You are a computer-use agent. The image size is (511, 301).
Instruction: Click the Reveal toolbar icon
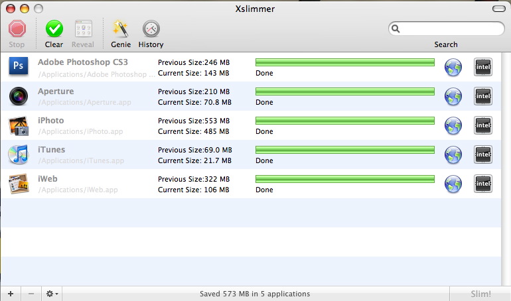[x=84, y=29]
